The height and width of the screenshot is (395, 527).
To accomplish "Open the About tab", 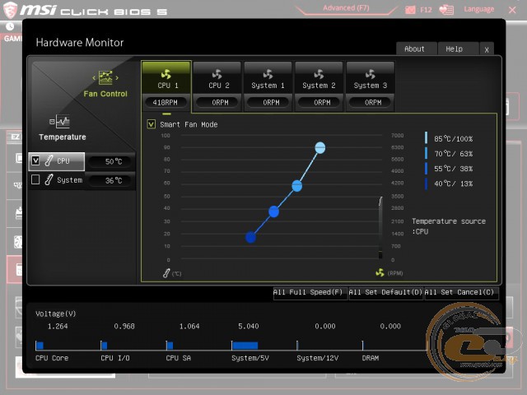I will (417, 49).
